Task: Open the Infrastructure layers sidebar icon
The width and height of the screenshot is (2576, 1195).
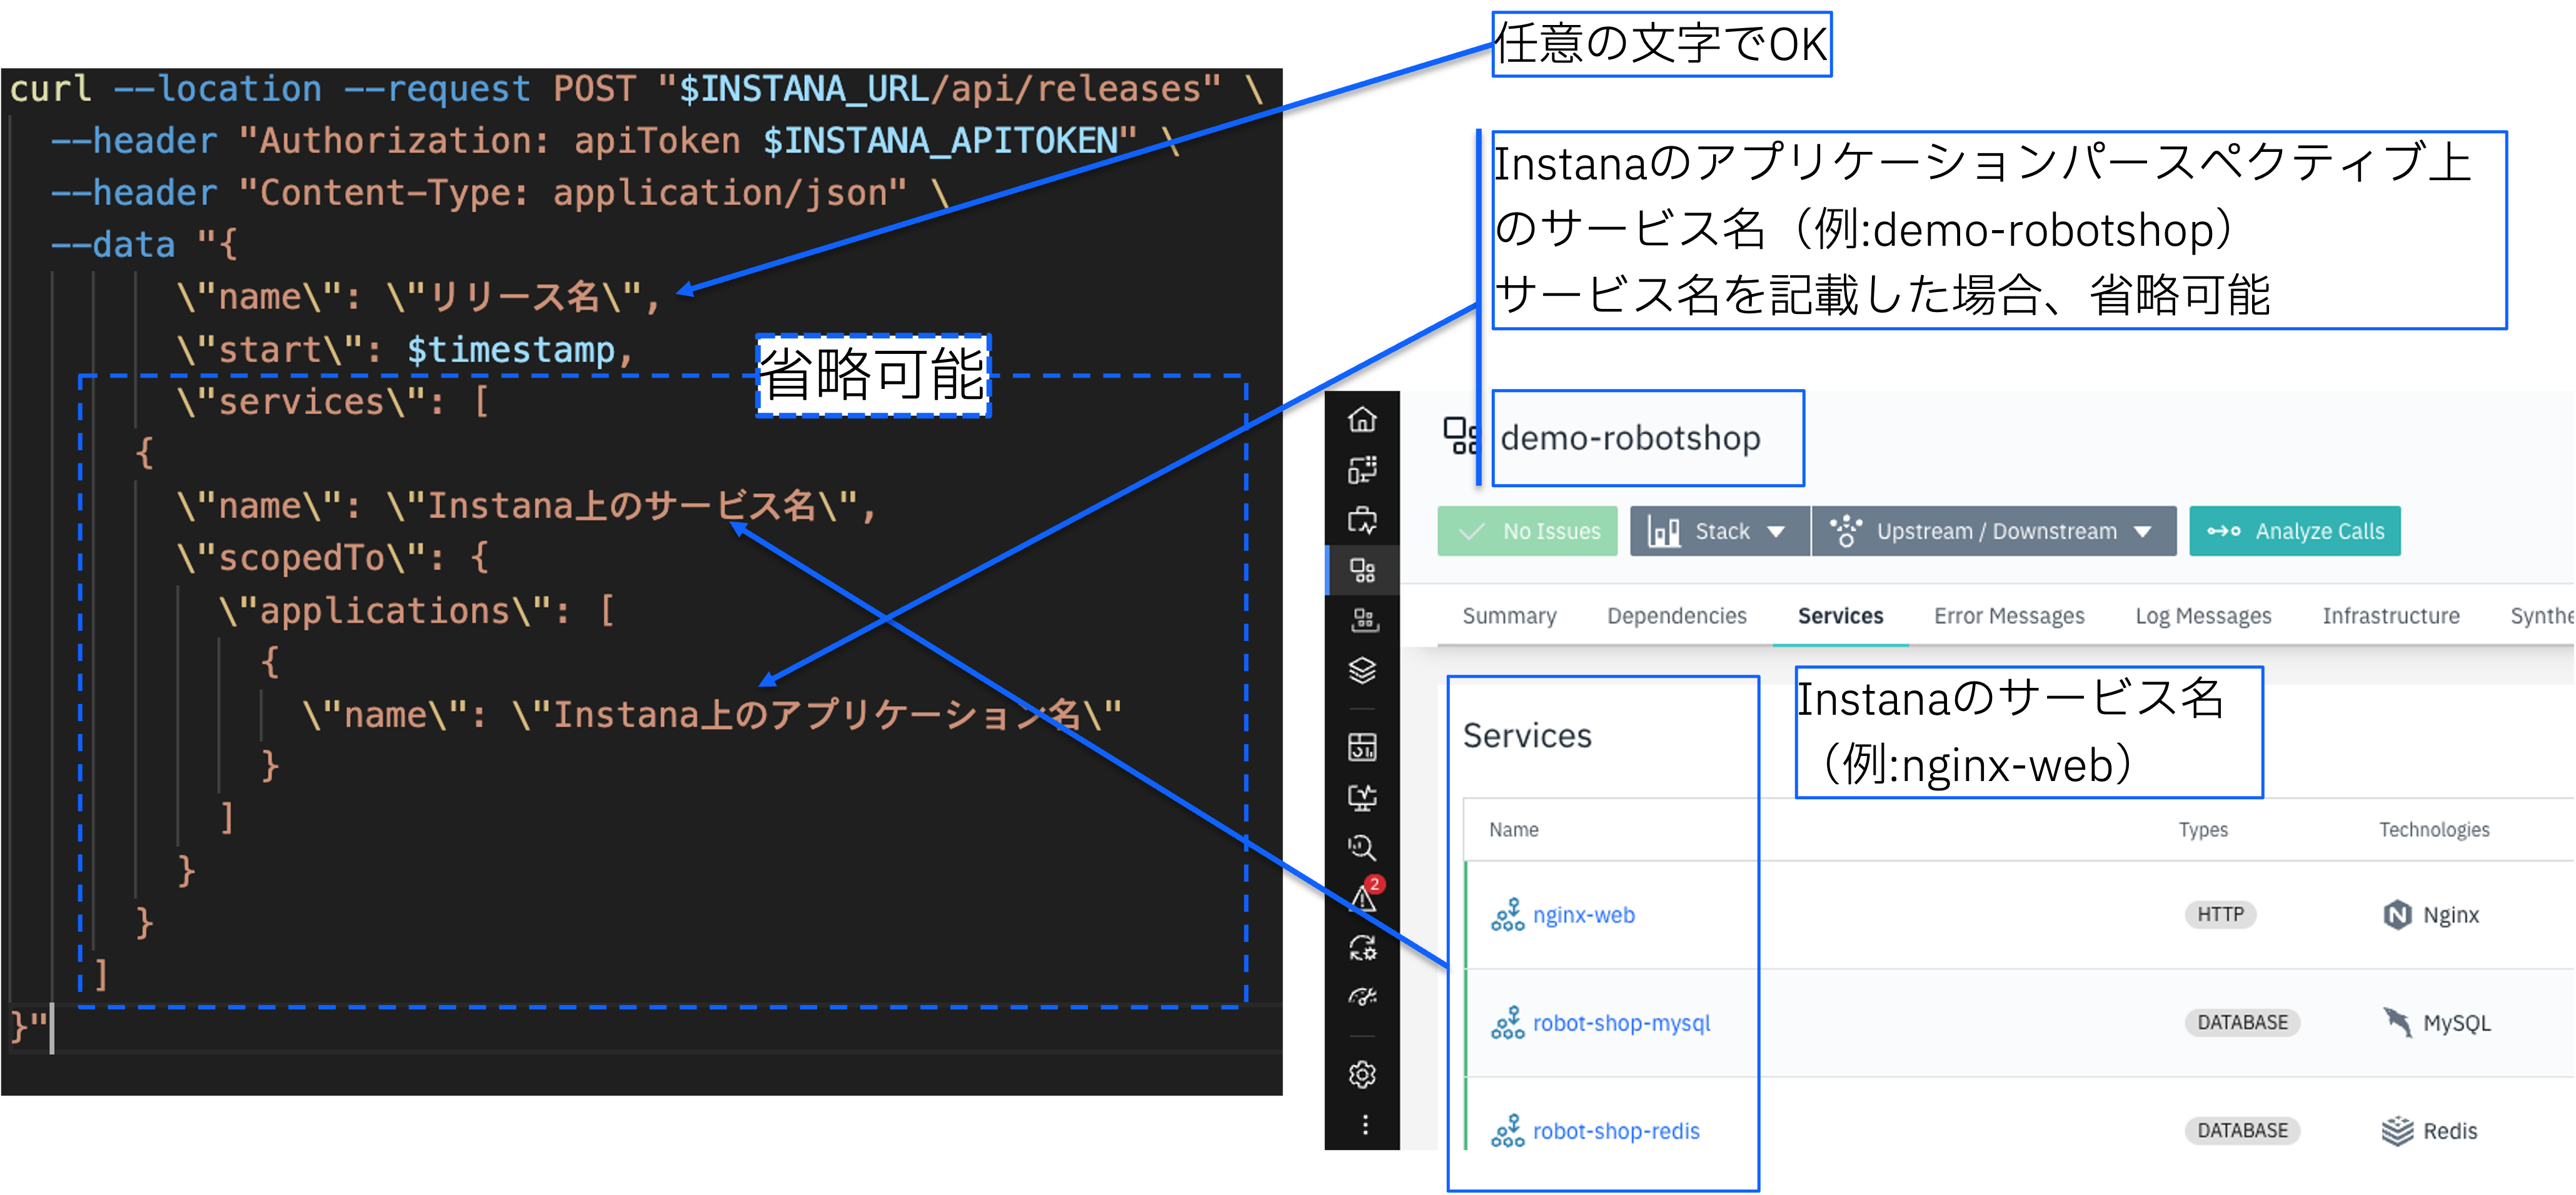Action: coord(1362,671)
